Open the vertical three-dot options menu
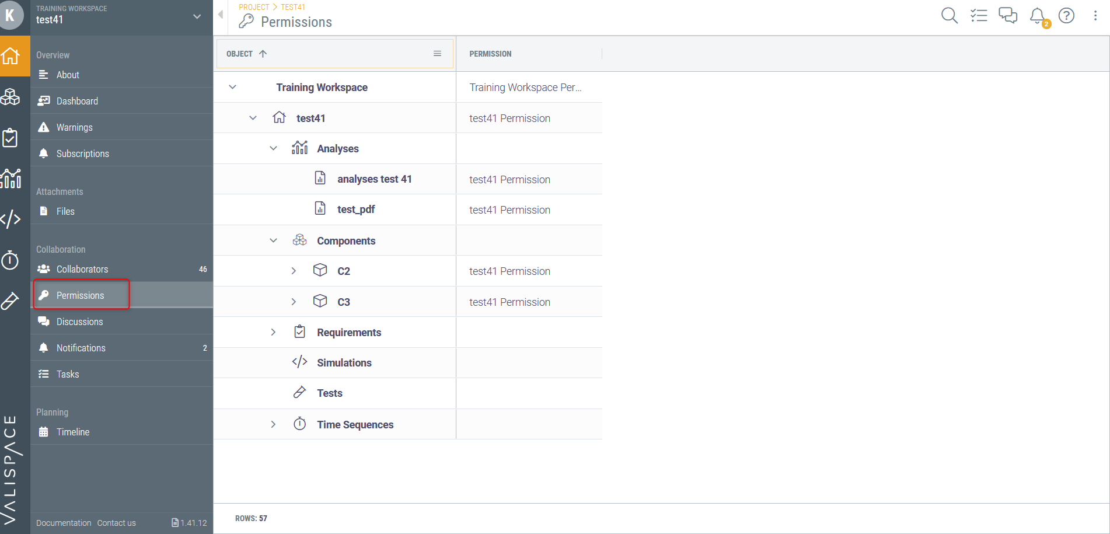This screenshot has width=1110, height=534. coord(1095,16)
